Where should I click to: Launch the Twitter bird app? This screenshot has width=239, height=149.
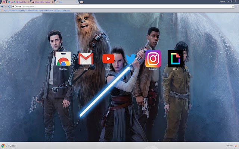131,59
